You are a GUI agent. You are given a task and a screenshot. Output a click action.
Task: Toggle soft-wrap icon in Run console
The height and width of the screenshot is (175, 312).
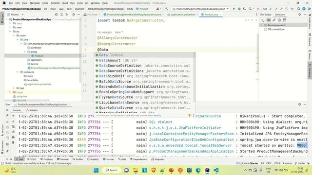pyautogui.click(x=13, y=126)
